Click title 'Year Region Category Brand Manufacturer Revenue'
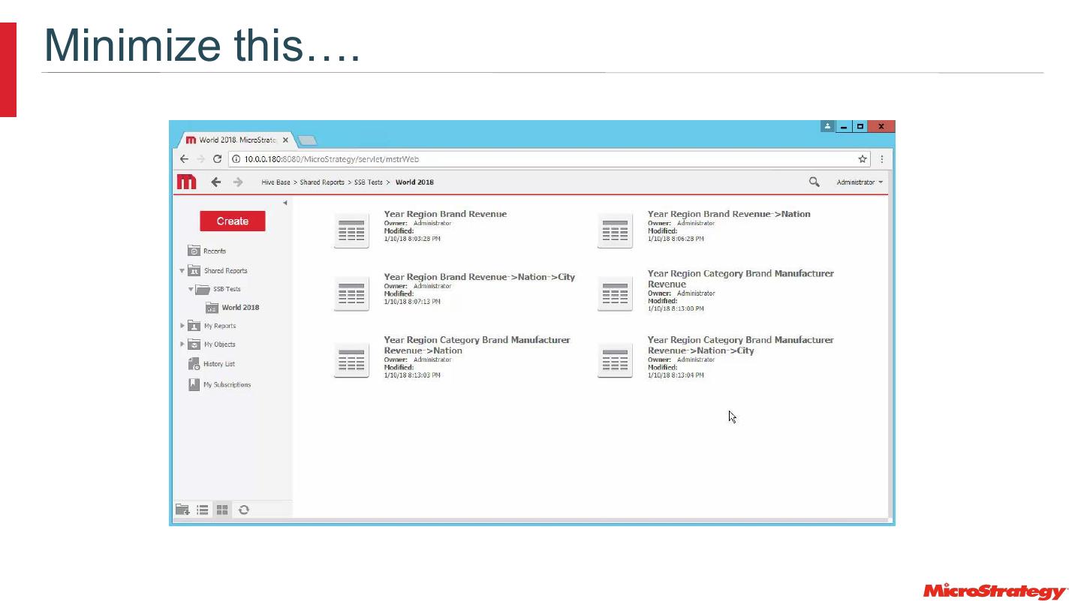 tap(741, 278)
